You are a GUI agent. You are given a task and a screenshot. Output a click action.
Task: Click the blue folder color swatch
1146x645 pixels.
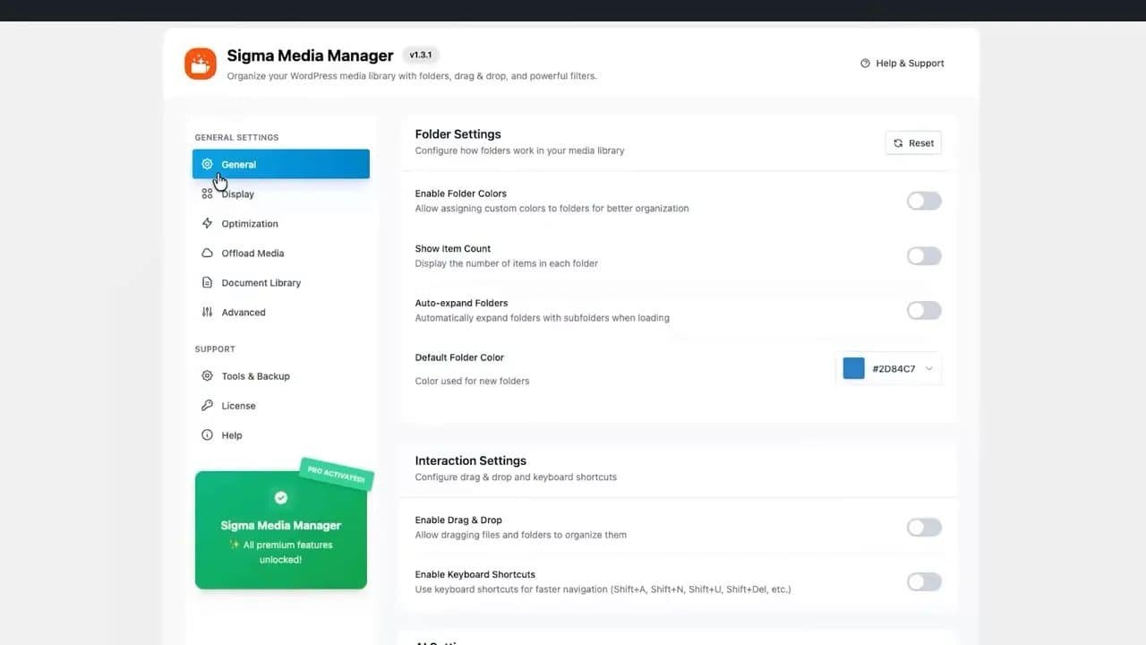pos(853,367)
